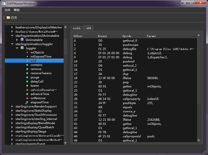Viewport: 208px width, 155px height.
Task: Switch to the width tab
Action: click(77, 28)
